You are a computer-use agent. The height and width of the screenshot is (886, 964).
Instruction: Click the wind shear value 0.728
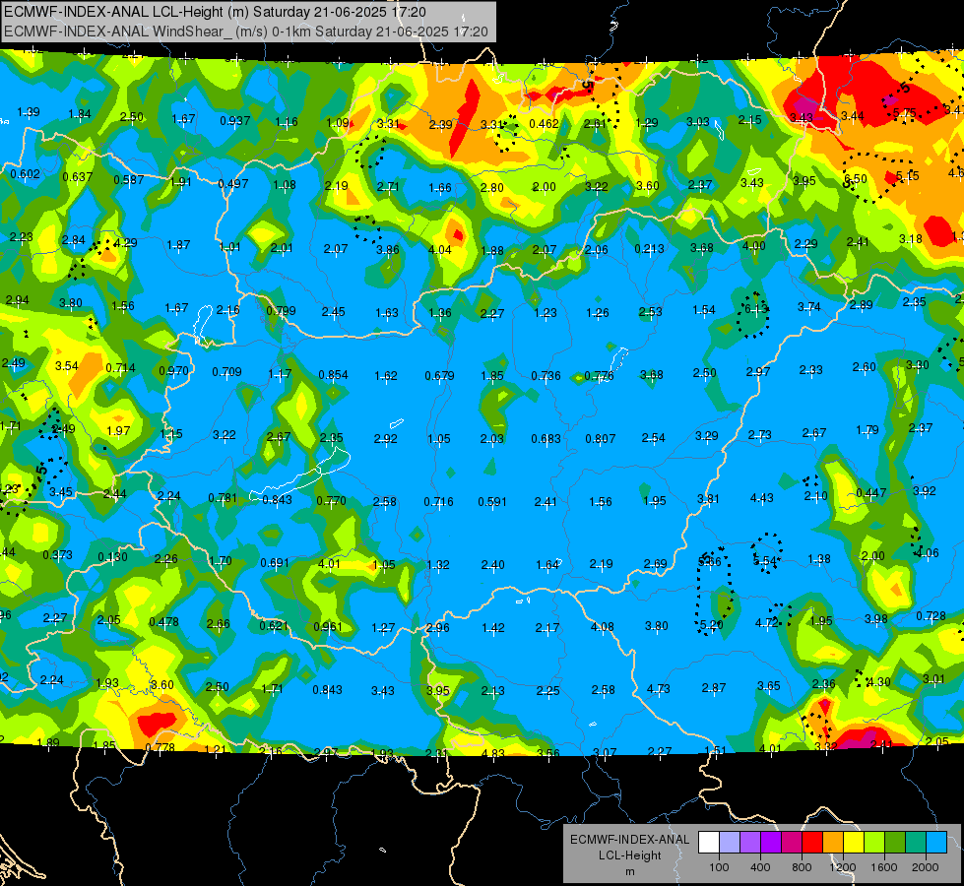pyautogui.click(x=931, y=615)
